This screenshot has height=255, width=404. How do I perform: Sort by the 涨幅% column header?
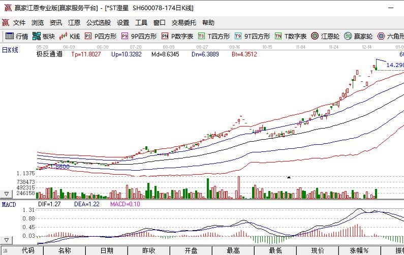(360, 250)
